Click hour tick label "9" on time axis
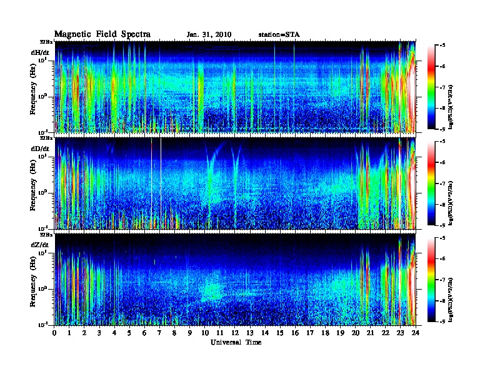Viewport: 495px width, 382px height. [190, 333]
